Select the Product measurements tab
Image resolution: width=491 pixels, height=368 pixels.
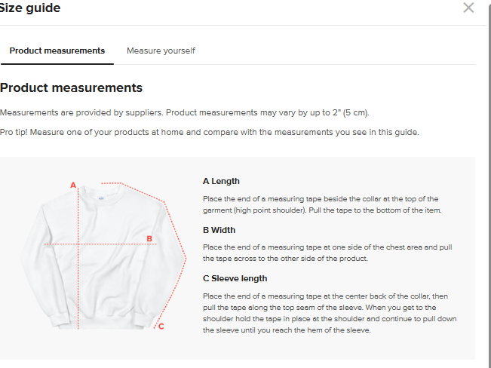(x=57, y=51)
